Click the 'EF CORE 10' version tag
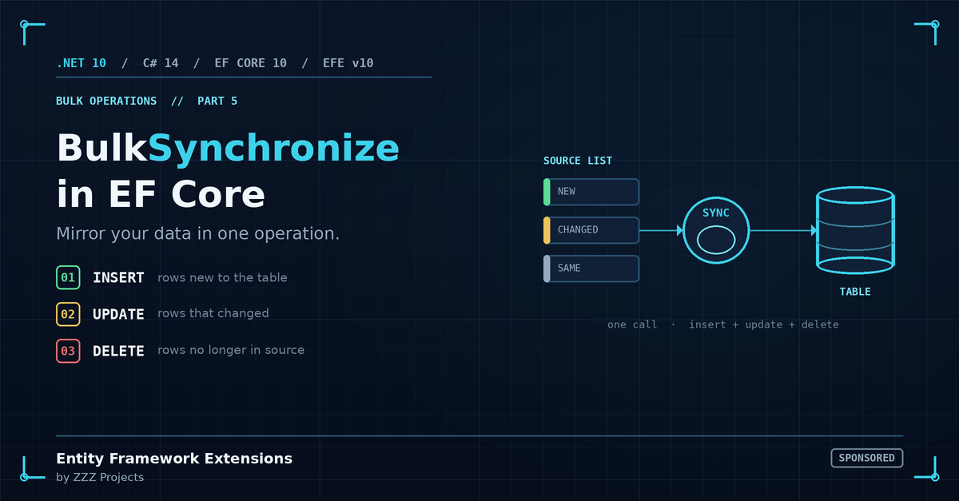 [x=251, y=63]
